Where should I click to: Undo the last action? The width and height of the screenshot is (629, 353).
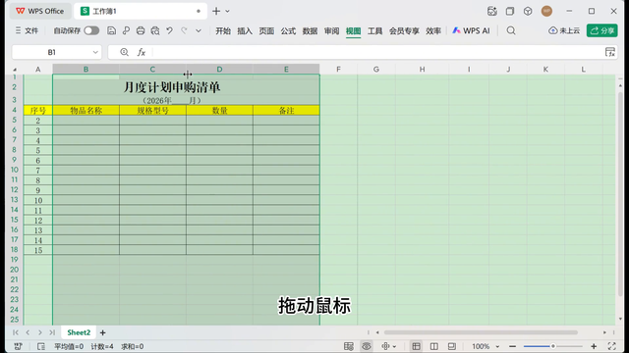coord(170,30)
